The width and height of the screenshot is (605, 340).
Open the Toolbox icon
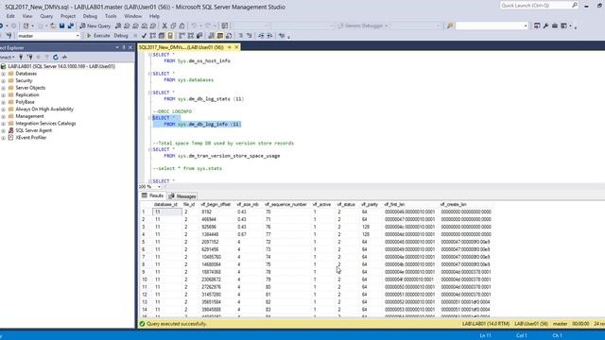click(555, 25)
